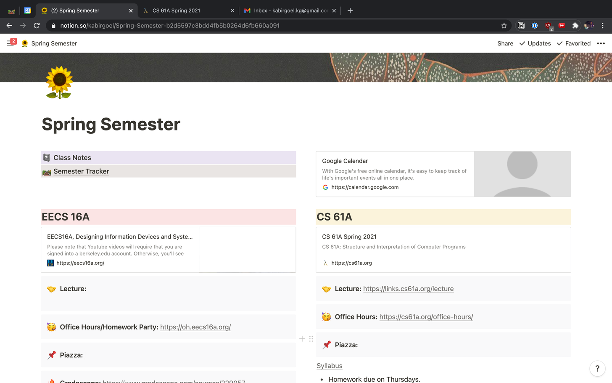Image resolution: width=612 pixels, height=383 pixels.
Task: Click the 'Homework due on Thursdays.' bullet text
Action: [374, 379]
